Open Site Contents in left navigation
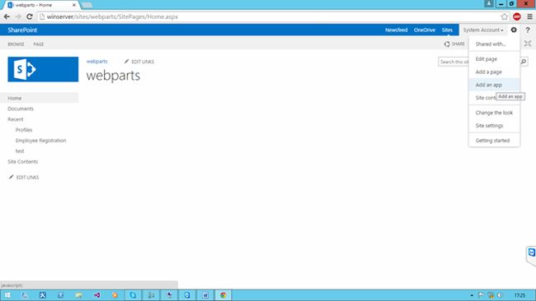This screenshot has width=536, height=301. pos(22,161)
